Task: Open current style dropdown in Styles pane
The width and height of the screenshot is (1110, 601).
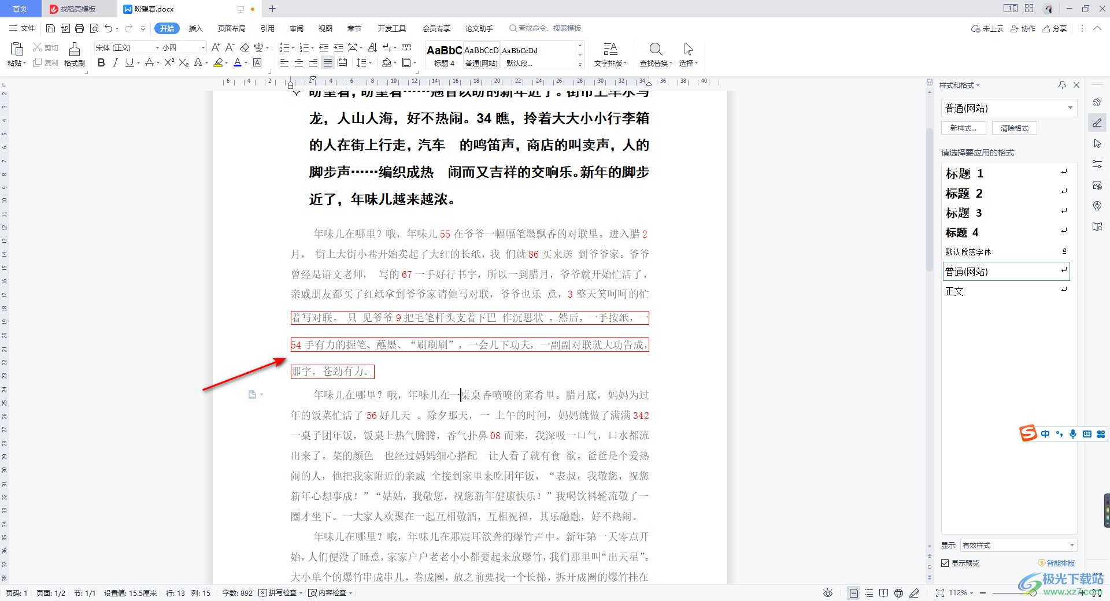Action: point(1070,108)
